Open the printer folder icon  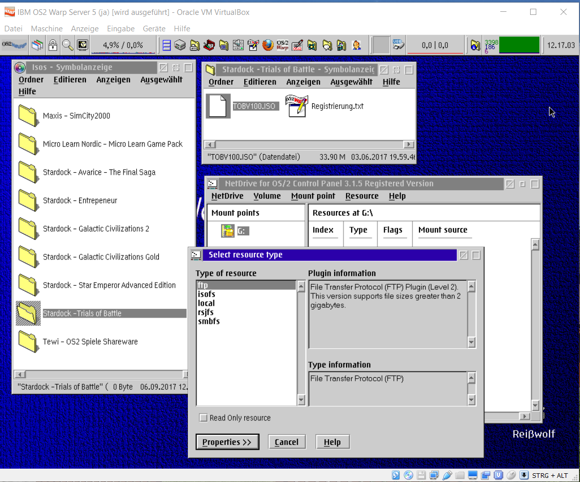pyautogui.click(x=194, y=45)
